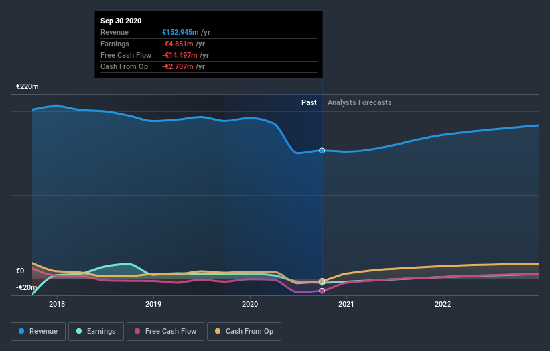
Task: Select the 2020 x-axis label
Action: [250, 304]
